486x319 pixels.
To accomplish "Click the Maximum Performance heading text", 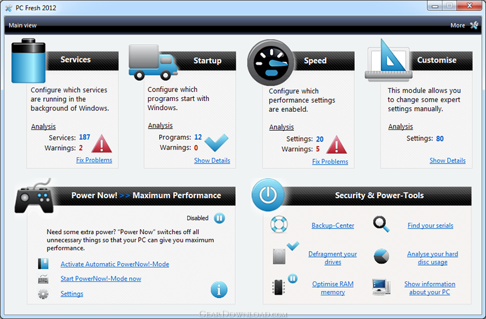I will [177, 195].
